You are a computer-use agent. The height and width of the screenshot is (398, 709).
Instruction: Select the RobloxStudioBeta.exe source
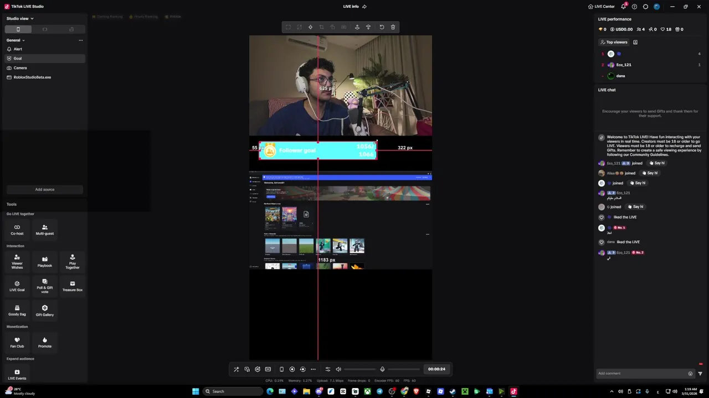(44, 77)
